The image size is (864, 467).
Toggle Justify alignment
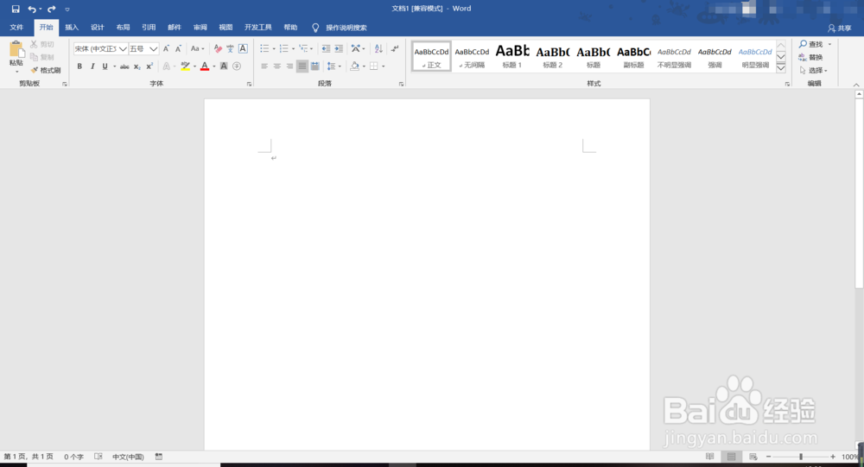click(302, 66)
